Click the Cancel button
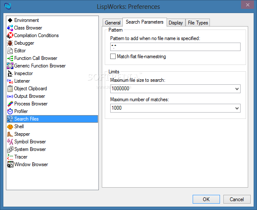The width and height of the screenshot is (257, 210). point(237,199)
